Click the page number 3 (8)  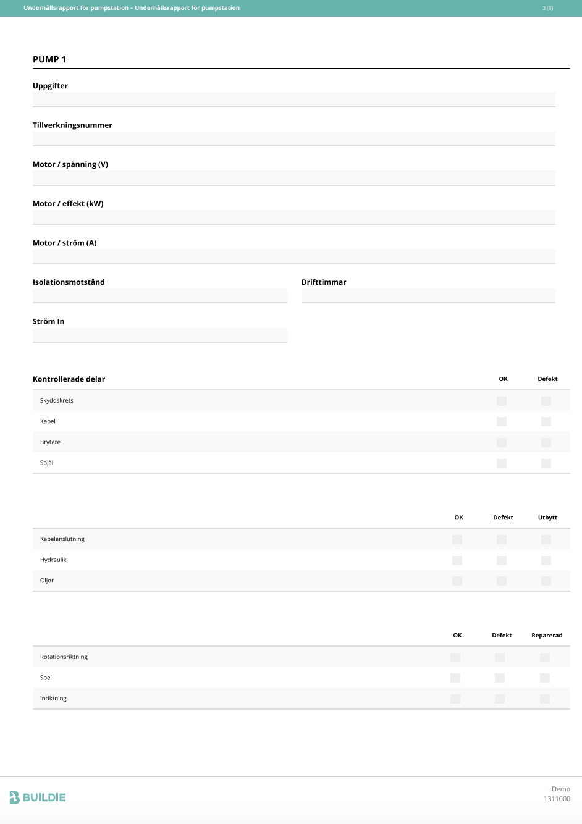pos(547,8)
